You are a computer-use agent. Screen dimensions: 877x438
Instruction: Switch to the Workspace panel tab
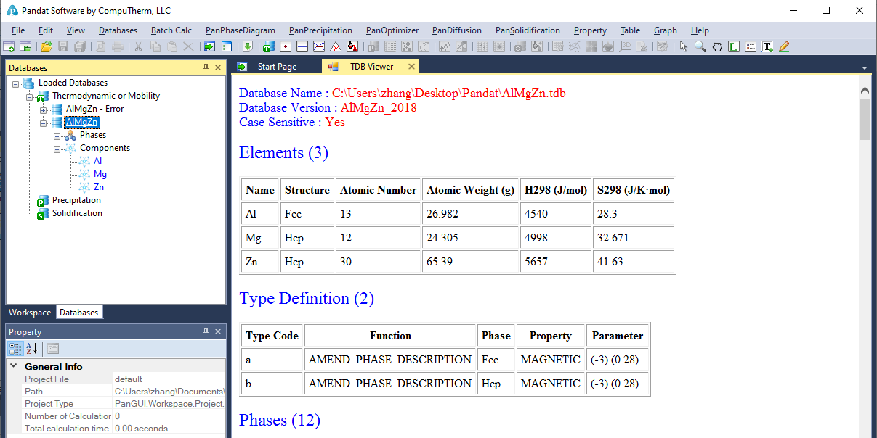pos(30,313)
